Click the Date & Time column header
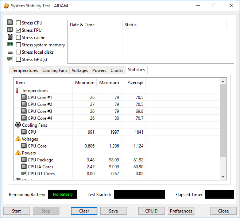The width and height of the screenshot is (240, 218). (x=95, y=25)
